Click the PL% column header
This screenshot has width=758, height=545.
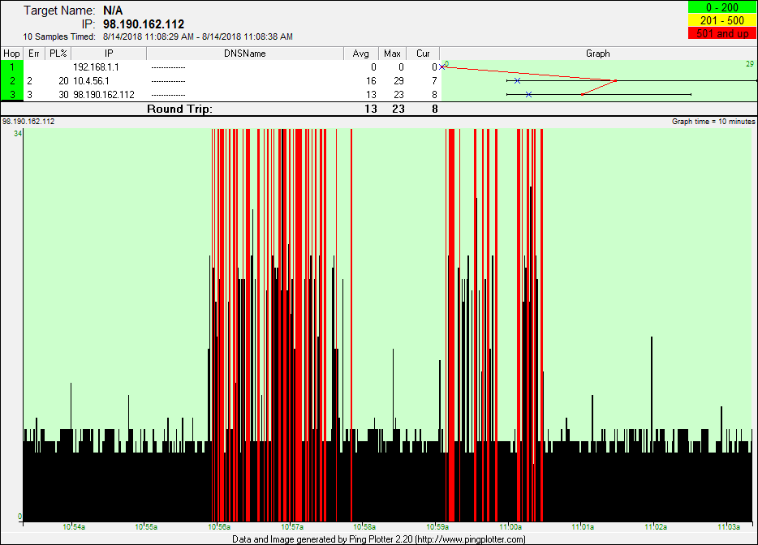pos(58,54)
